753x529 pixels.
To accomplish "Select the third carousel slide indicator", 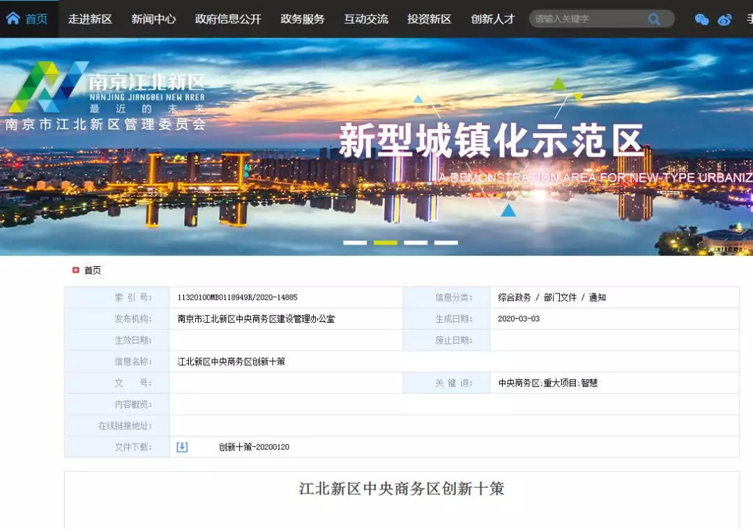I will (x=416, y=243).
